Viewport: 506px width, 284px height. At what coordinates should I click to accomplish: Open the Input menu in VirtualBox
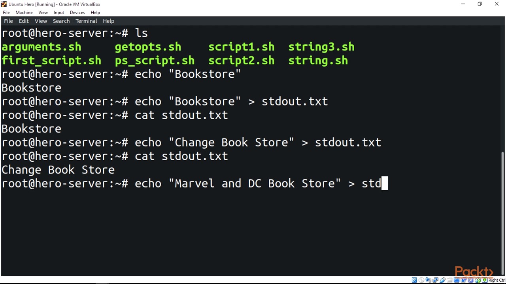(59, 12)
